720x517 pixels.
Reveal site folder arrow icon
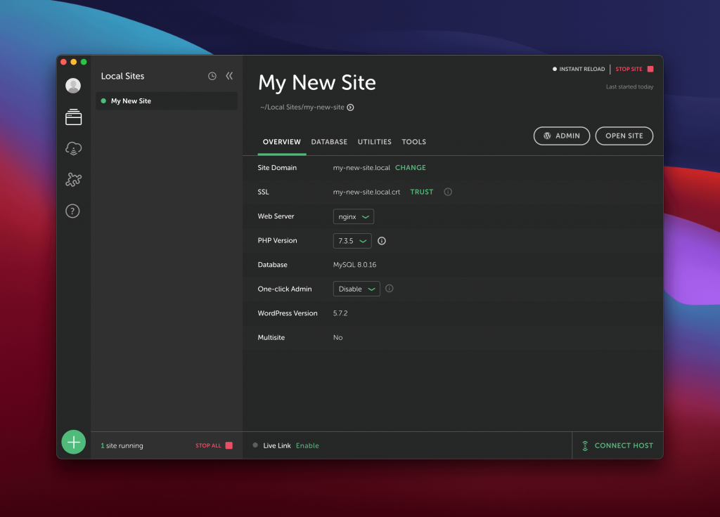click(x=350, y=107)
